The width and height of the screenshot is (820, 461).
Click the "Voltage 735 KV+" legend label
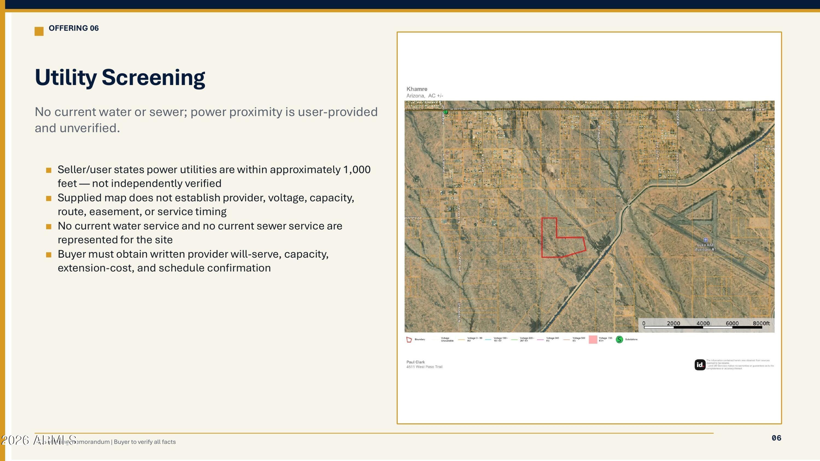pyautogui.click(x=605, y=339)
